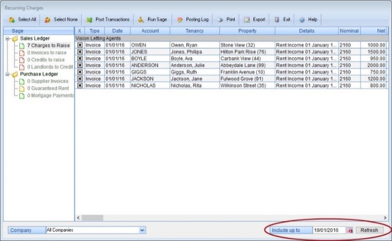The width and height of the screenshot is (392, 241).
Task: Click the scrollbar left arrow
Action: (78, 217)
